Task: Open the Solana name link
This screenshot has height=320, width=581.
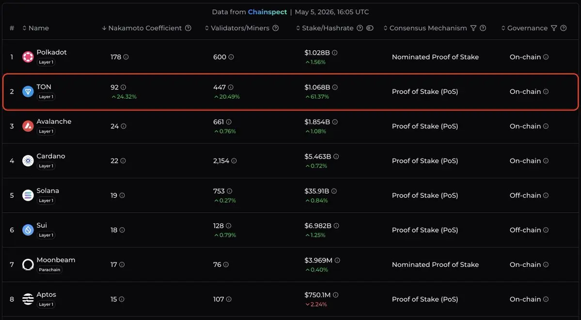Action: coord(48,190)
